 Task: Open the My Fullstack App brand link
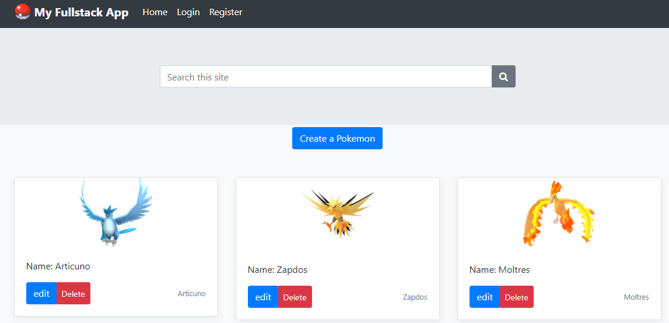point(72,12)
